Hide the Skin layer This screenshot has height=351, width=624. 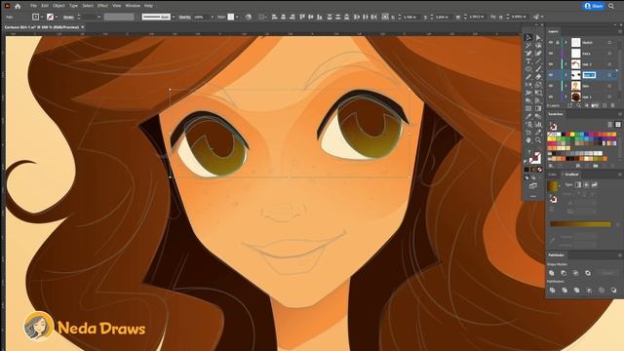(x=551, y=86)
